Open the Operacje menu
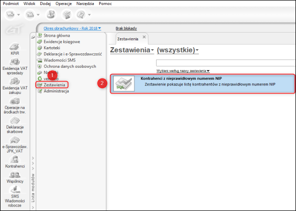The image size is (296, 211). tap(63, 4)
